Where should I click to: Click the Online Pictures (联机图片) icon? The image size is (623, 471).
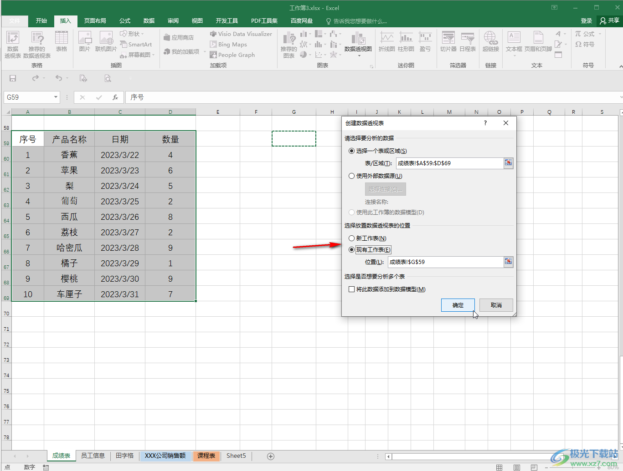point(106,41)
